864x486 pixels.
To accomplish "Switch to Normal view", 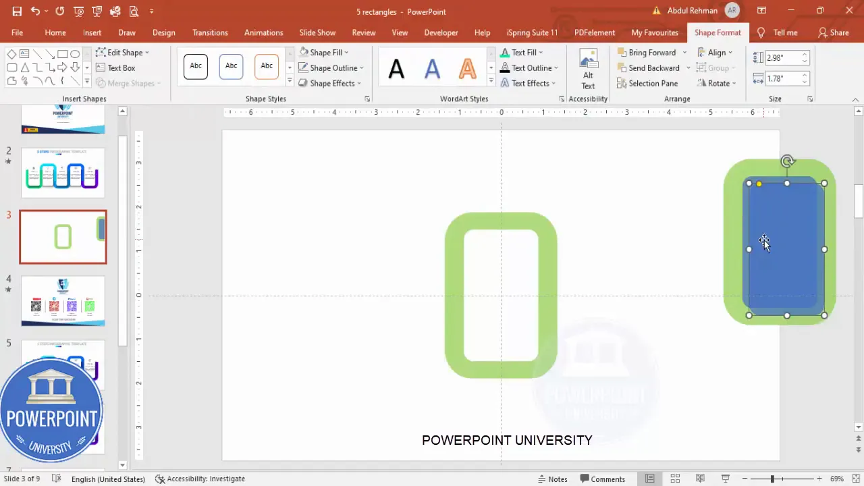I will (x=649, y=479).
